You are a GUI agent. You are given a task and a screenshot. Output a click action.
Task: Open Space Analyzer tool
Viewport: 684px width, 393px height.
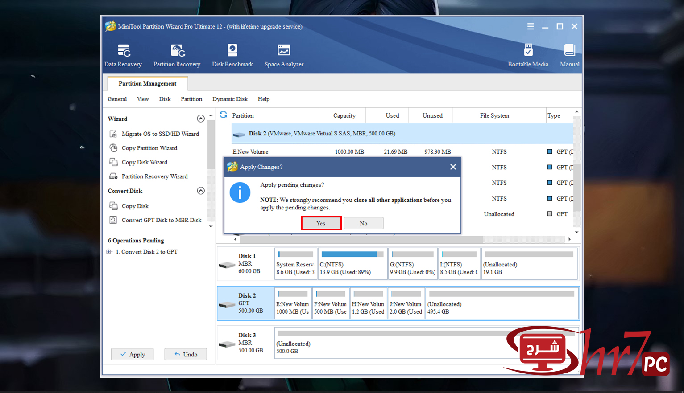click(284, 56)
